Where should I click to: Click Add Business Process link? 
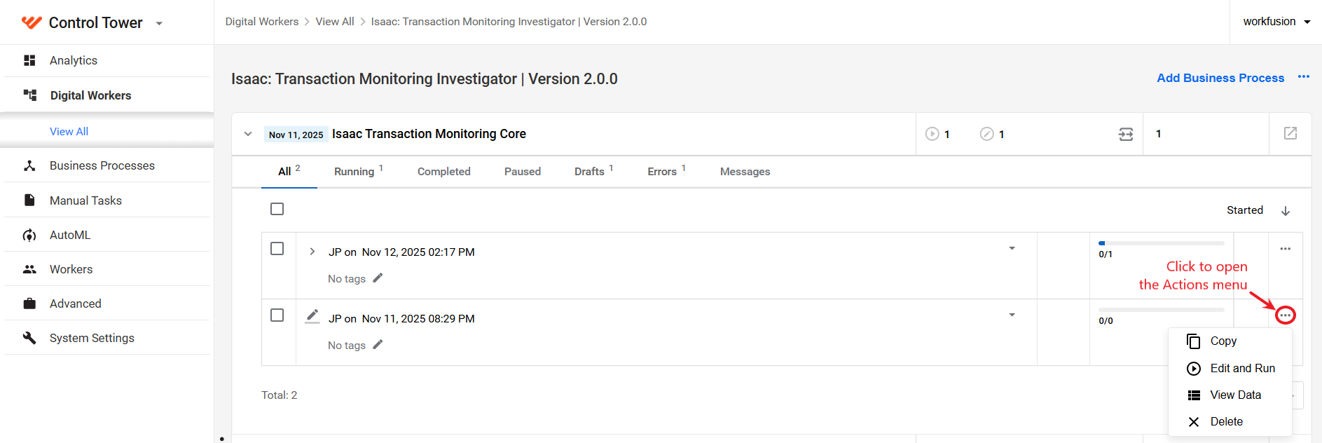pyautogui.click(x=1220, y=78)
